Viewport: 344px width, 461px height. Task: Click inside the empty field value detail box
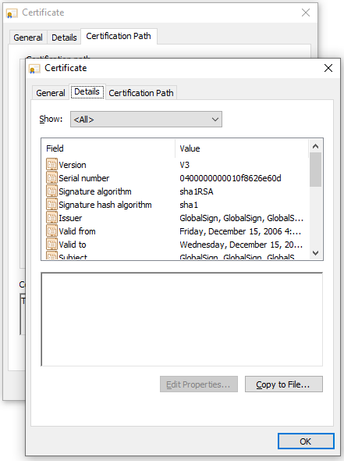pyautogui.click(x=182, y=320)
